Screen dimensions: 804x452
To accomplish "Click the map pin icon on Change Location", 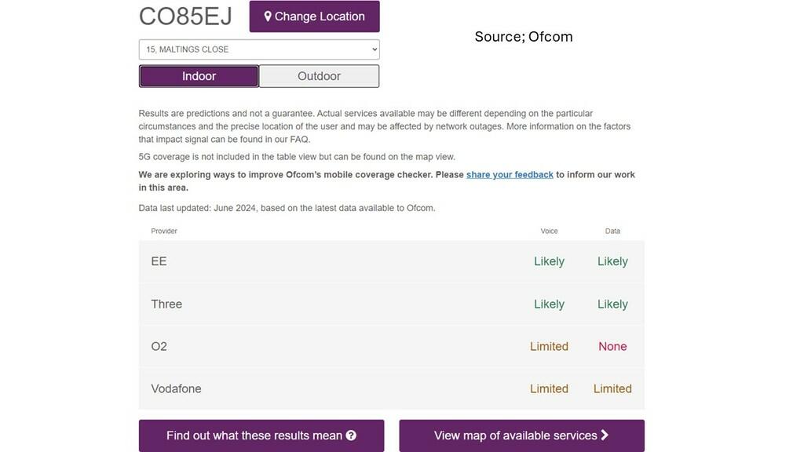I will click(x=267, y=16).
